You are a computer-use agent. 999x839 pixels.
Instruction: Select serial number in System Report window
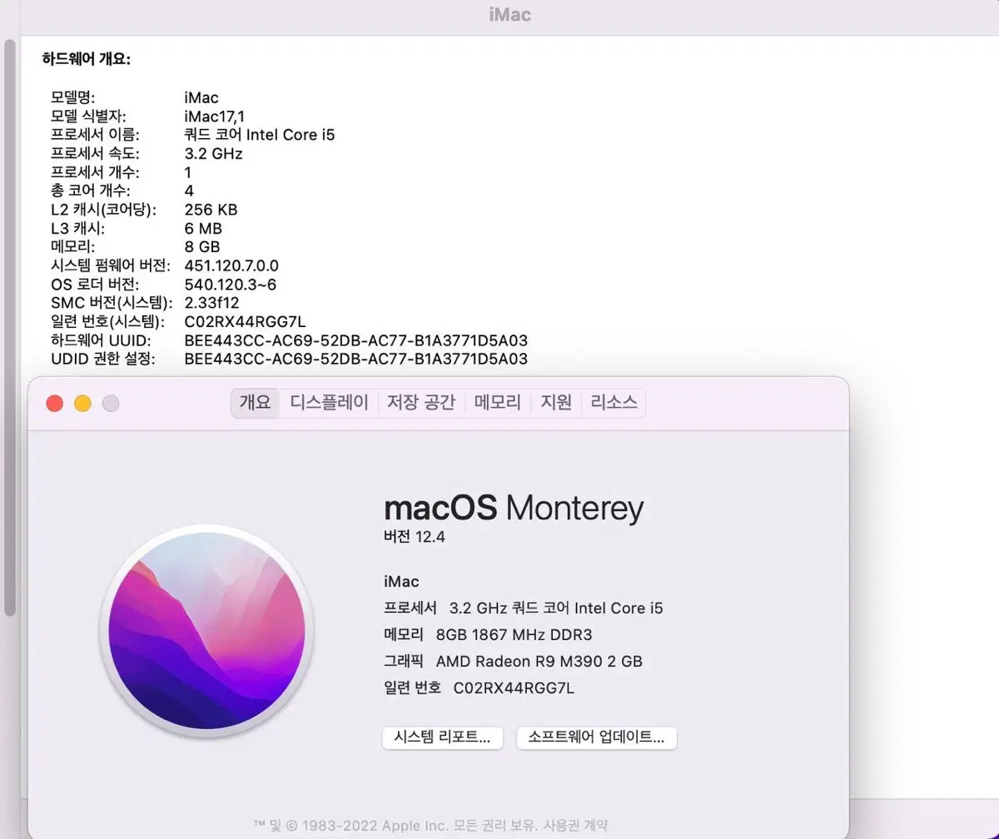tap(246, 322)
